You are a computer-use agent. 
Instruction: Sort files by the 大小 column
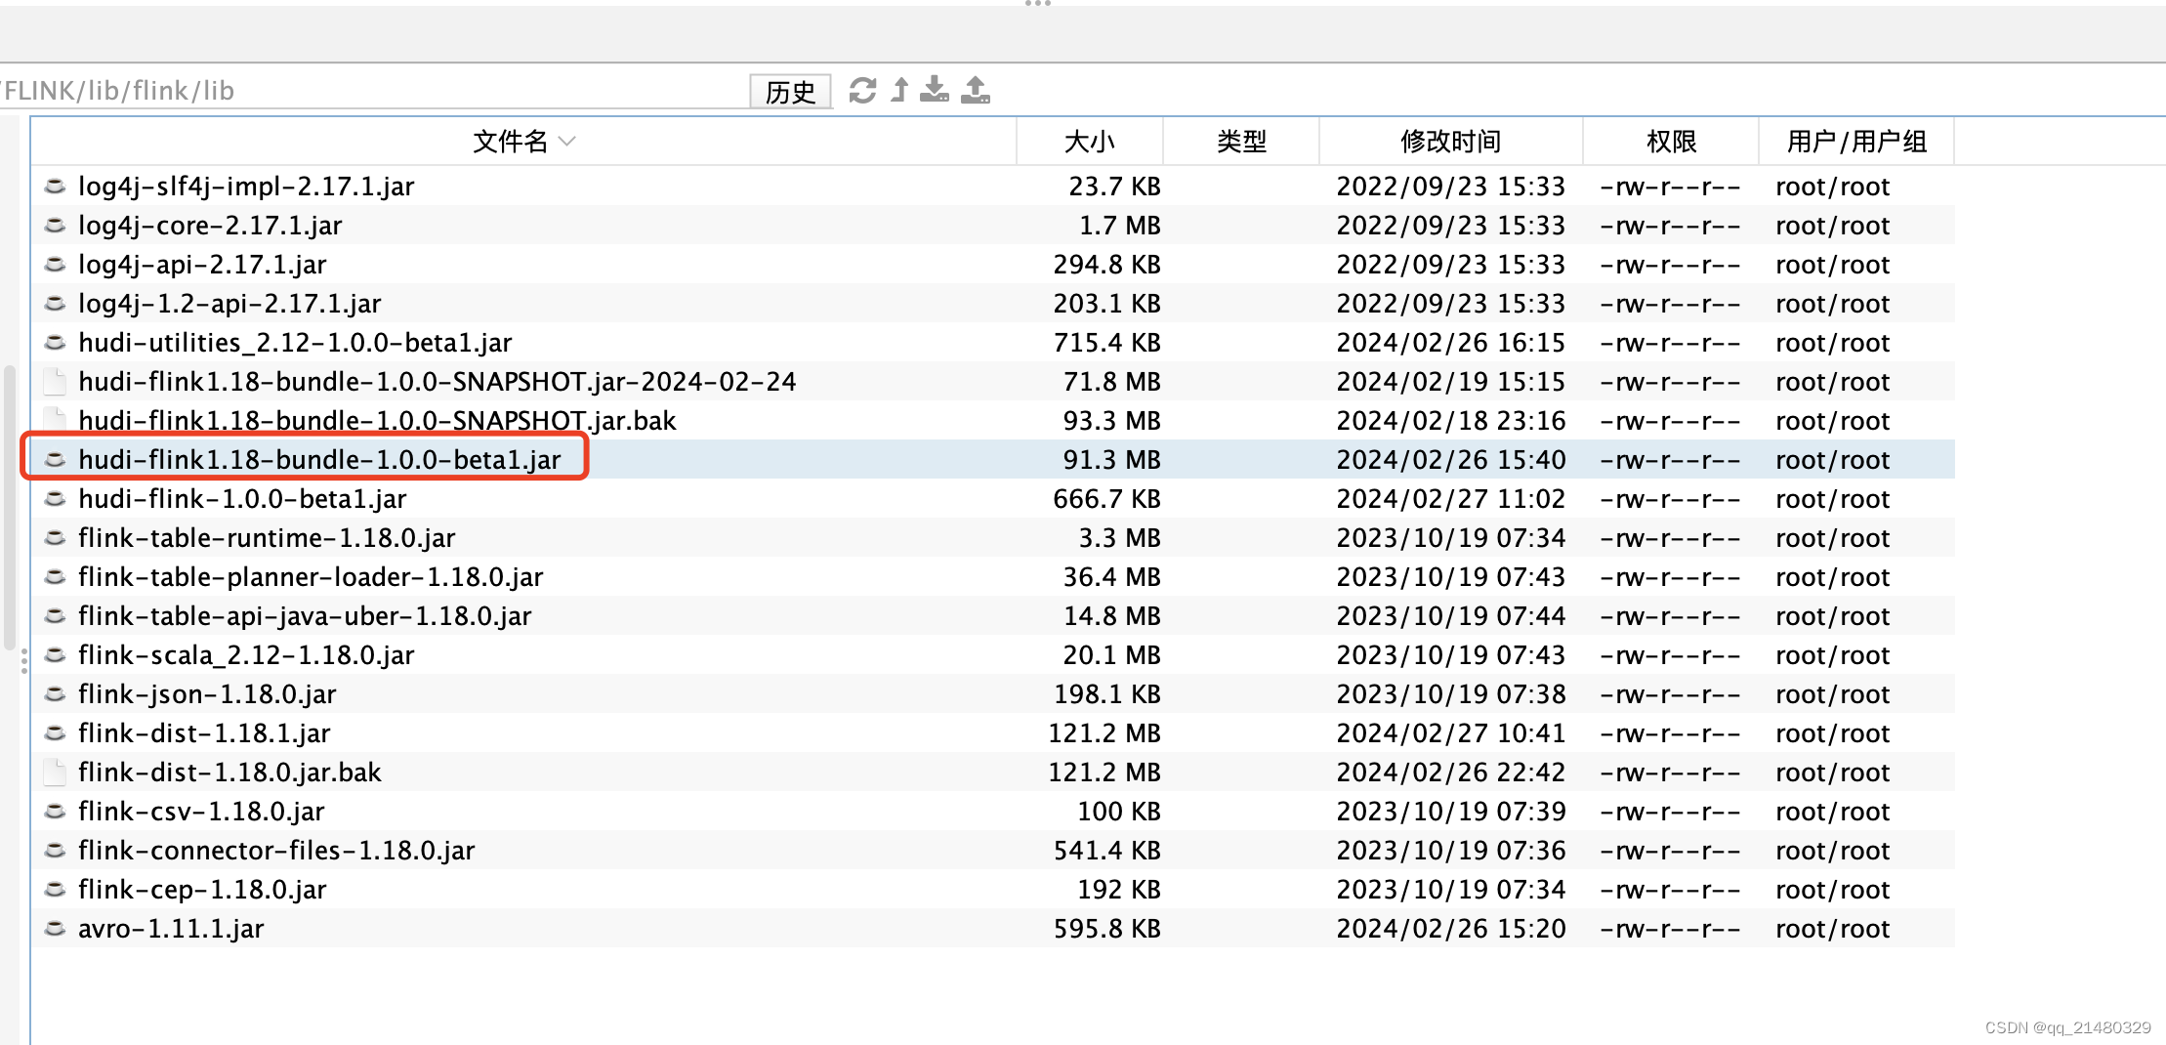[1088, 141]
